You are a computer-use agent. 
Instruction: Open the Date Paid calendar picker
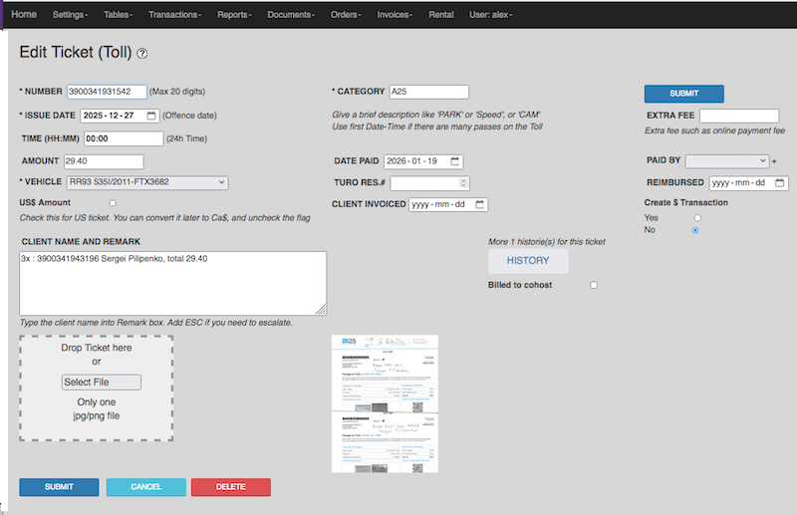tap(455, 161)
